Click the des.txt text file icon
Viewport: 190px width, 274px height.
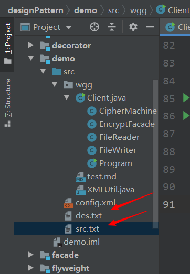[68, 216]
